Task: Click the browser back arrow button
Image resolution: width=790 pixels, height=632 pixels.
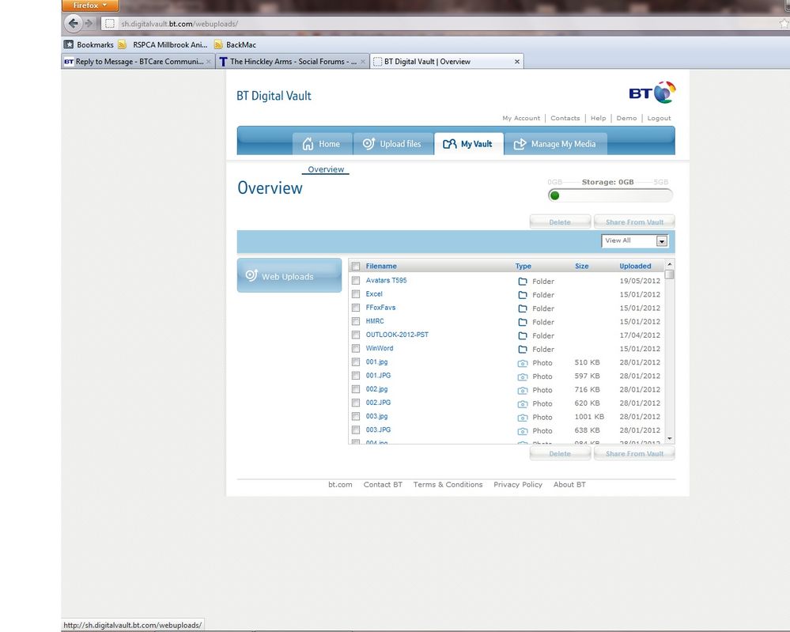Action: (74, 23)
